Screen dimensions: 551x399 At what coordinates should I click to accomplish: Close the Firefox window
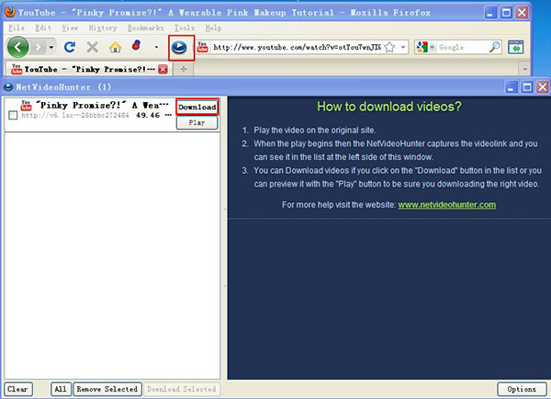click(x=523, y=13)
